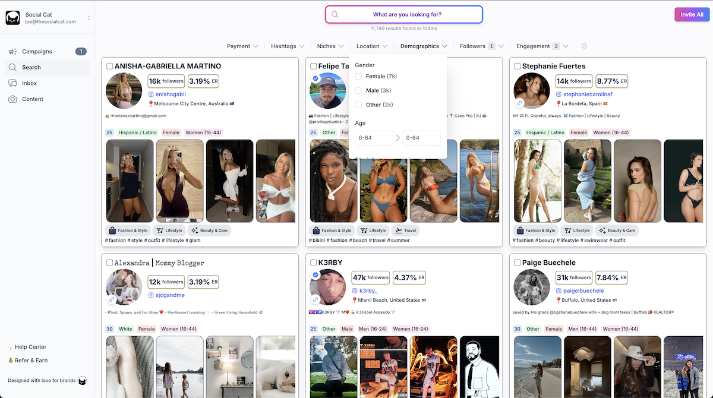Click the clear filters circle icon
This screenshot has width=713, height=398.
point(584,46)
